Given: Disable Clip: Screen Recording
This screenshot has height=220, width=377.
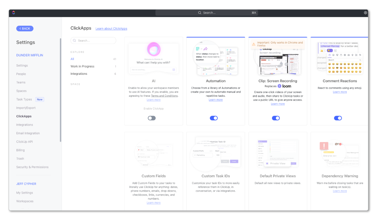Looking at the screenshot, I should pos(276,118).
